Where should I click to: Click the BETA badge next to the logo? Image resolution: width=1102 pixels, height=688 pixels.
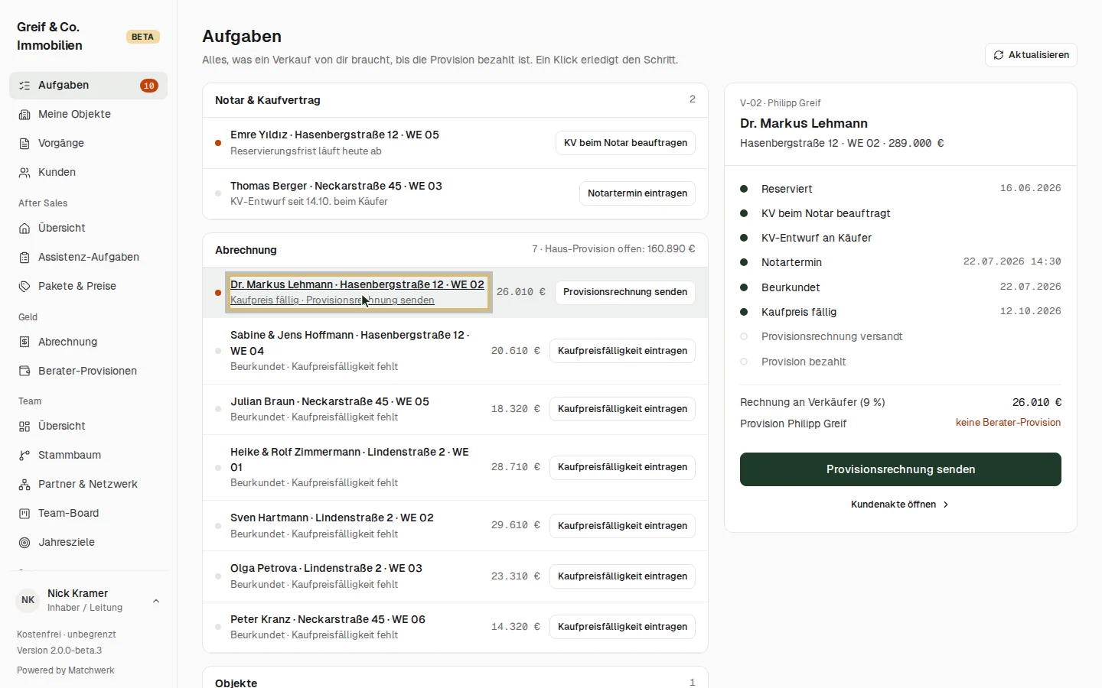[x=142, y=37]
